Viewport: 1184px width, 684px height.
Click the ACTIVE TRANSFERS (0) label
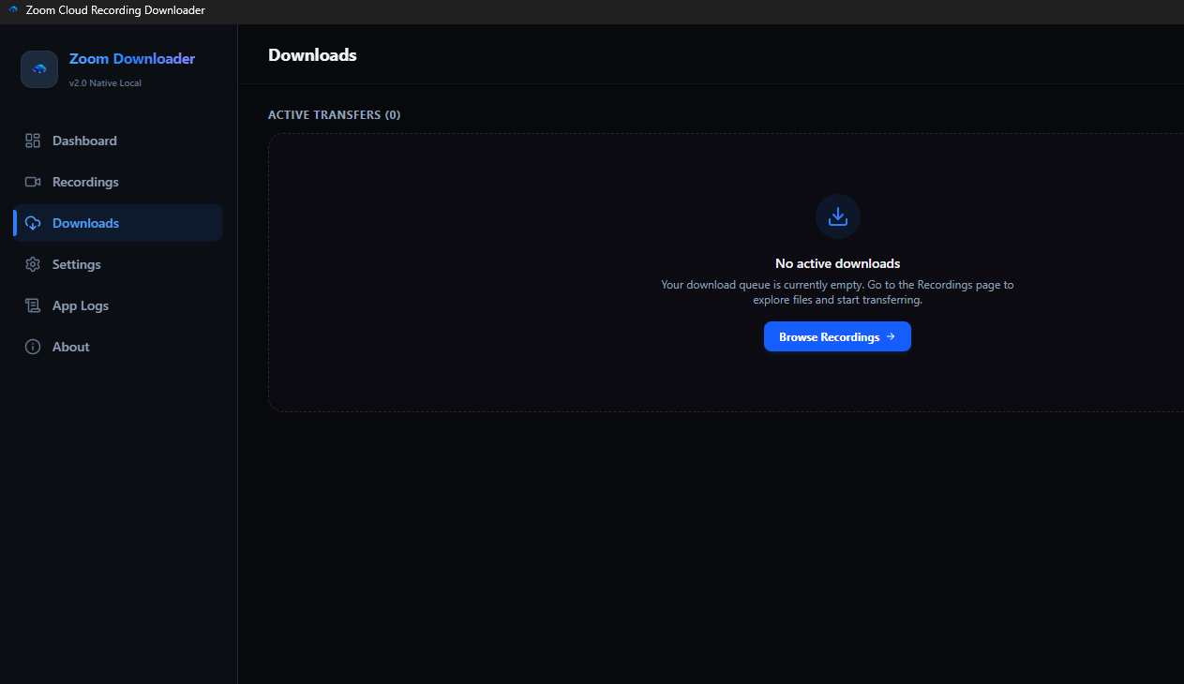point(334,114)
